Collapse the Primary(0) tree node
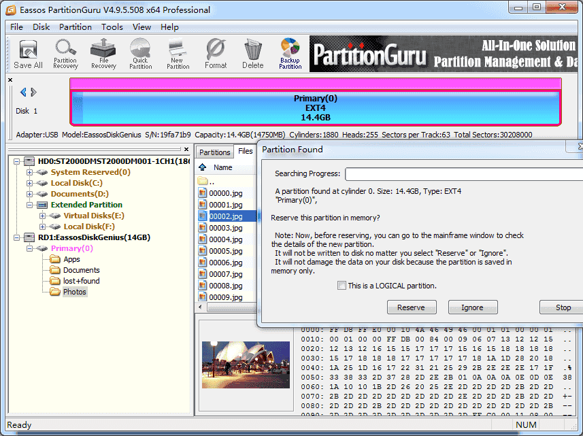This screenshot has width=583, height=436. (29, 248)
